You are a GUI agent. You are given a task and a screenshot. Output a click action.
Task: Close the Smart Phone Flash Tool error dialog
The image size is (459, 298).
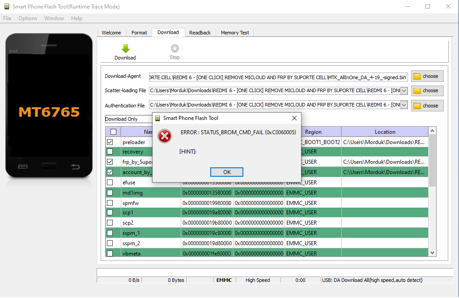pyautogui.click(x=294, y=118)
